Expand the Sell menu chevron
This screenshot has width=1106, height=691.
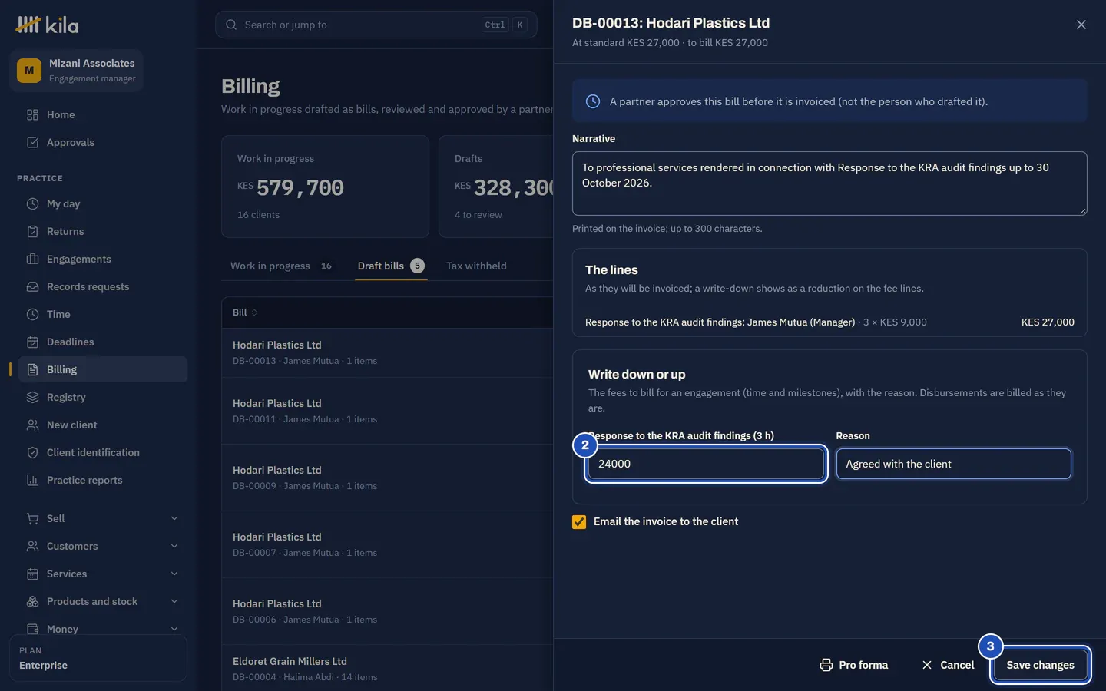pos(174,518)
